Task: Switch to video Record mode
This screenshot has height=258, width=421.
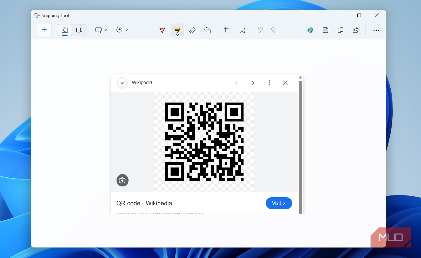Action: (79, 30)
